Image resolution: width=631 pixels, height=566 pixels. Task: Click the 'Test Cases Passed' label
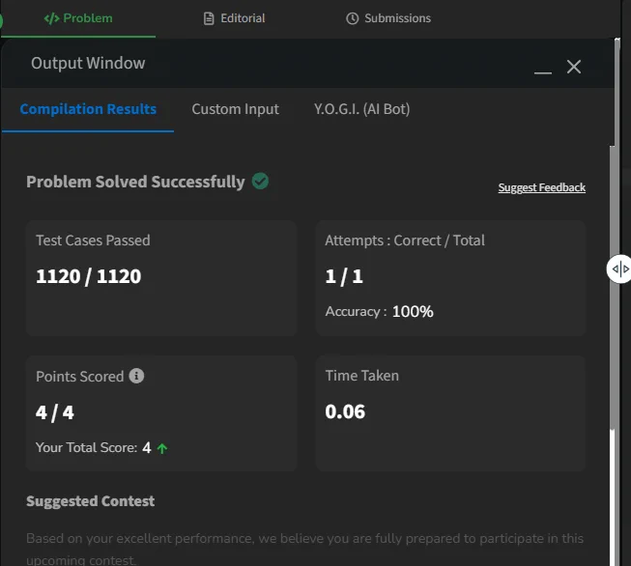(93, 241)
